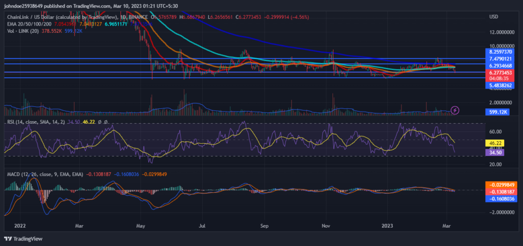
Task: Click the blue -0.1608036 MACD axis label
Action: coord(501,197)
